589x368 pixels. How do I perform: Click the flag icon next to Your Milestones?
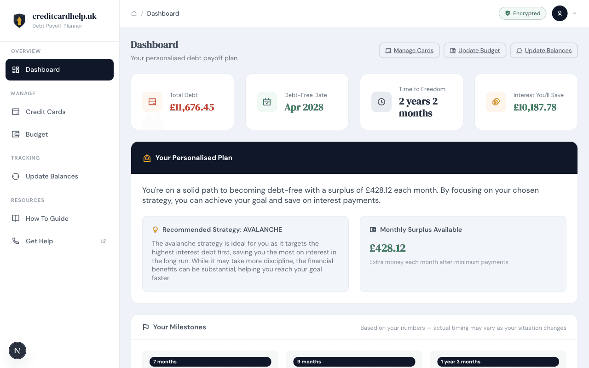pyautogui.click(x=145, y=327)
